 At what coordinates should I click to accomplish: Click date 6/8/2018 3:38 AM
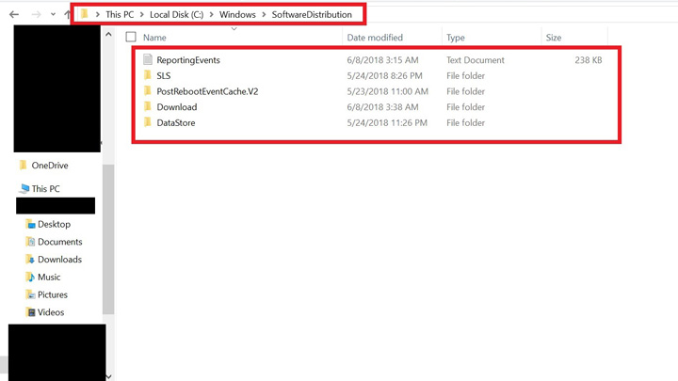[x=382, y=106]
